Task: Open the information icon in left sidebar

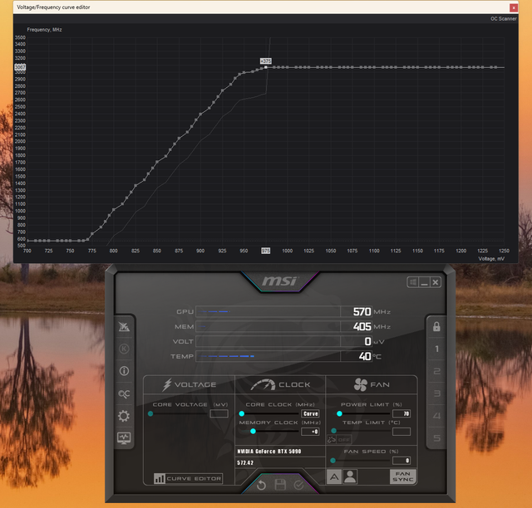Action: tap(124, 371)
